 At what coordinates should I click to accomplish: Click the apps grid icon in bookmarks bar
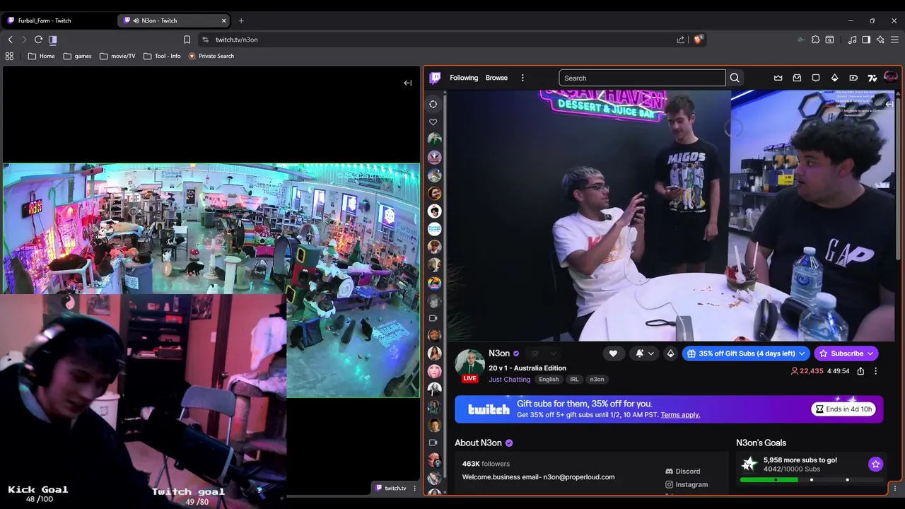(x=9, y=56)
